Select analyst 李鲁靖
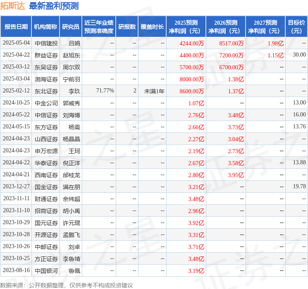Viewport: 308px width, 289px height. tap(71, 259)
